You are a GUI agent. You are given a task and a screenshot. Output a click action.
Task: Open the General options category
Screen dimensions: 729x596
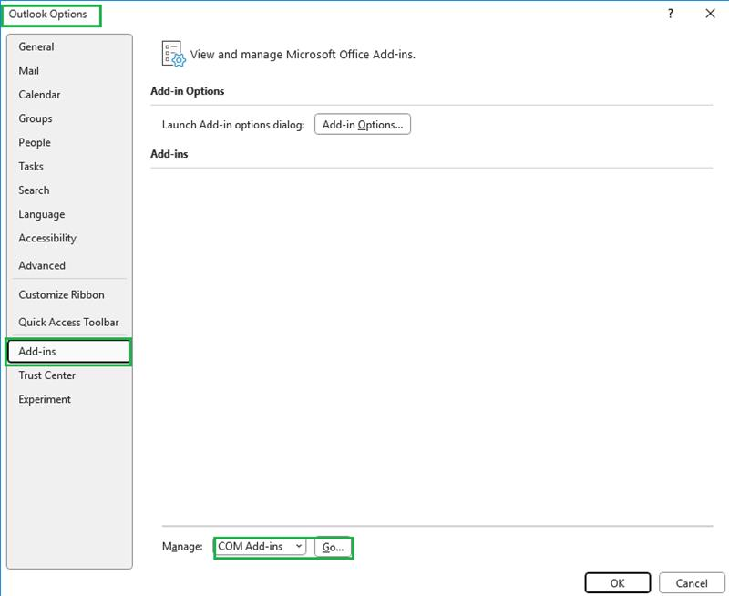click(69, 47)
